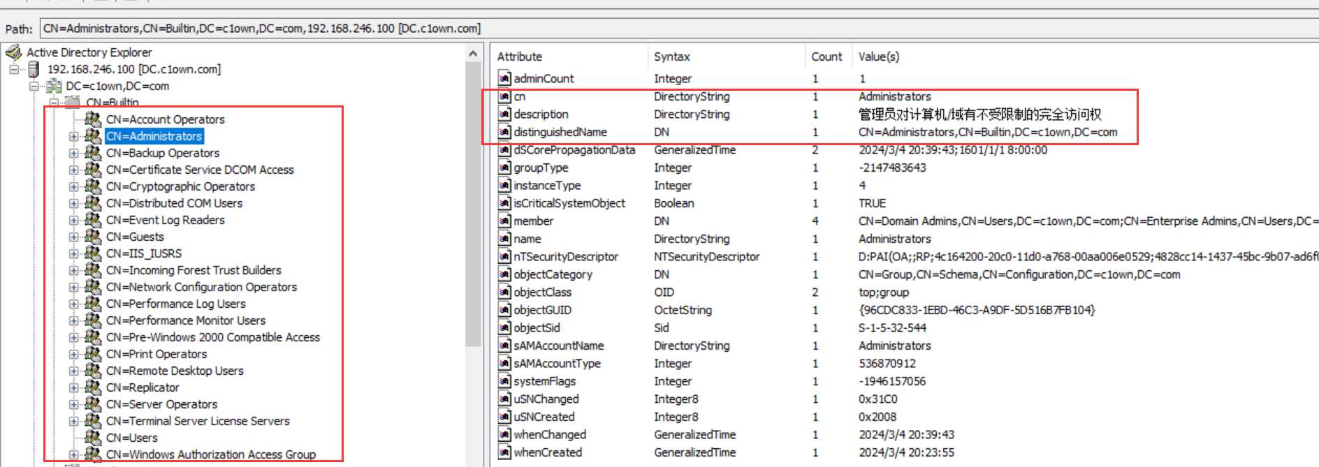Image resolution: width=1319 pixels, height=467 pixels.
Task: Click the attribute icon for objectGUID
Action: click(x=504, y=310)
